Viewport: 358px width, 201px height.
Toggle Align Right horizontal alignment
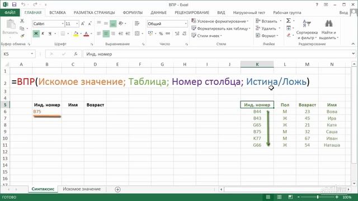tap(113, 33)
